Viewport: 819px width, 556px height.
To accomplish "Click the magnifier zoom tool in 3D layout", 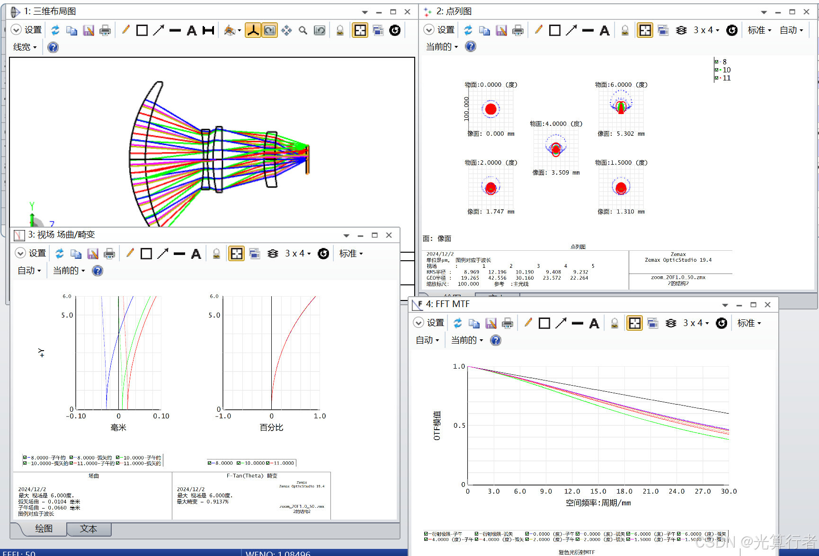I will pyautogui.click(x=303, y=30).
